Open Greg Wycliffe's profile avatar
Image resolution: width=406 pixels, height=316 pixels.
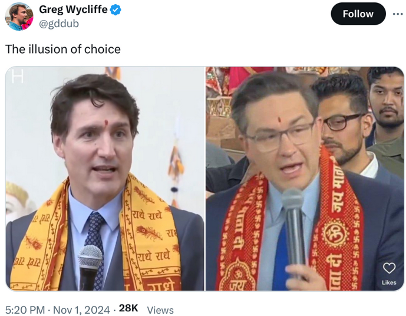pos(19,17)
